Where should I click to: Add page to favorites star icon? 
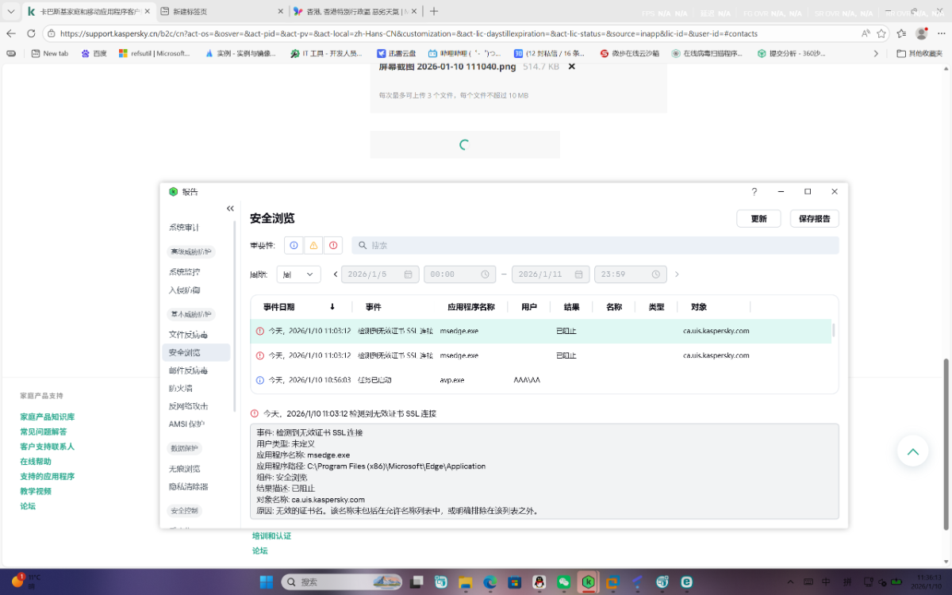(881, 33)
